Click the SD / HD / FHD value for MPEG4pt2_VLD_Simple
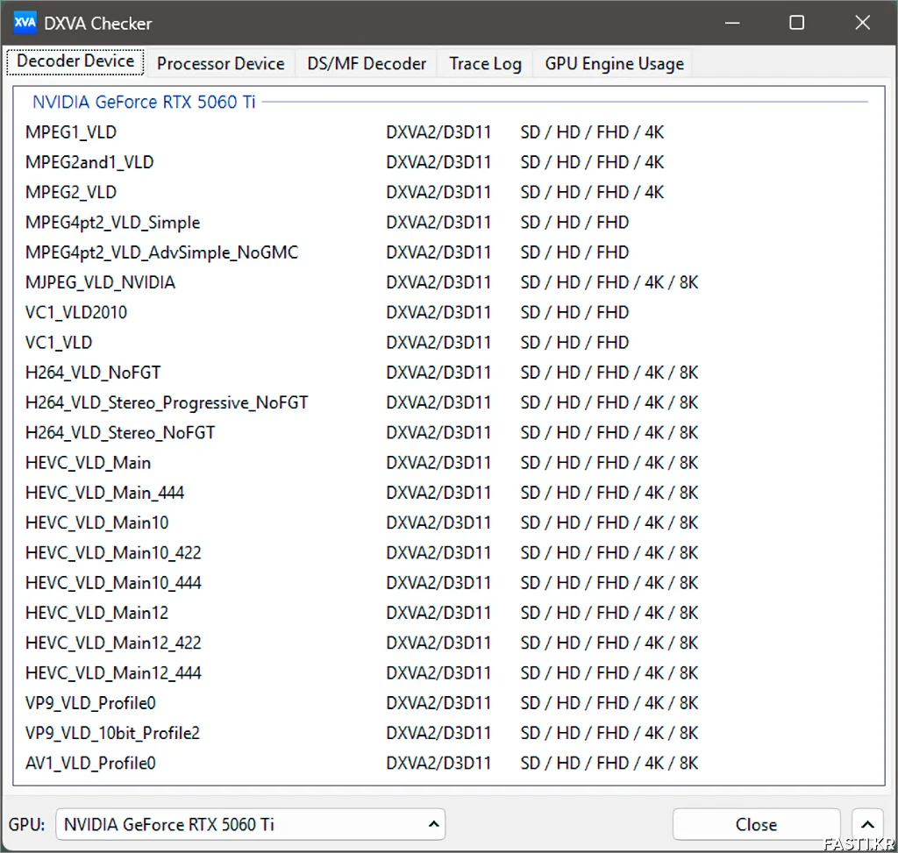 (x=574, y=222)
